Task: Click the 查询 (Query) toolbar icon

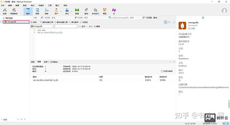Action: point(86,11)
